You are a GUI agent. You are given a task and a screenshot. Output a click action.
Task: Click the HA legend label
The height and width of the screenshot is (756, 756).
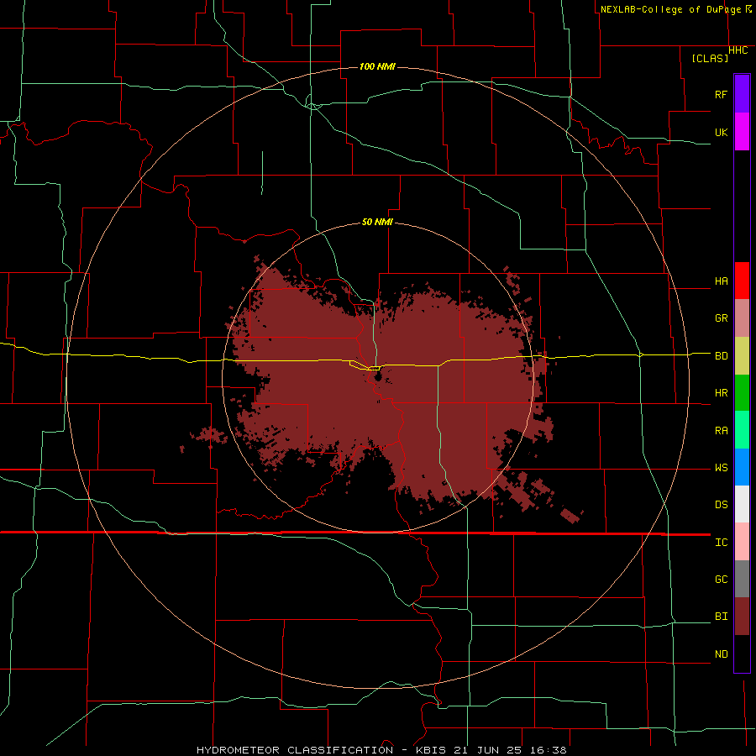[x=721, y=281]
